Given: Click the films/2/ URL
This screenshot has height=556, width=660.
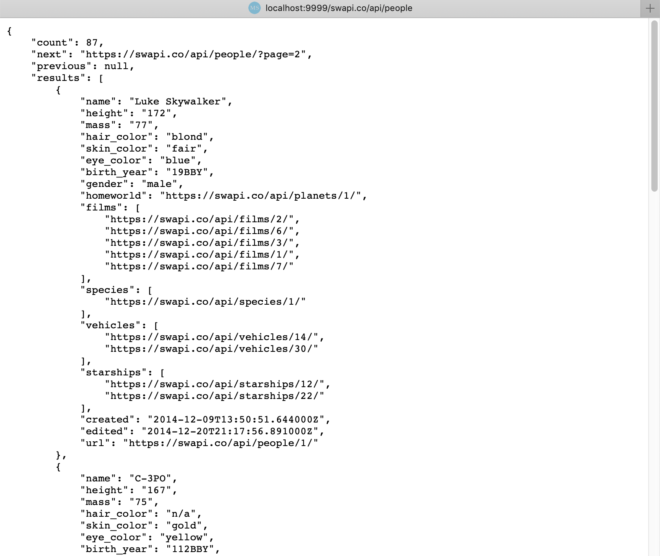Looking at the screenshot, I should coord(199,219).
